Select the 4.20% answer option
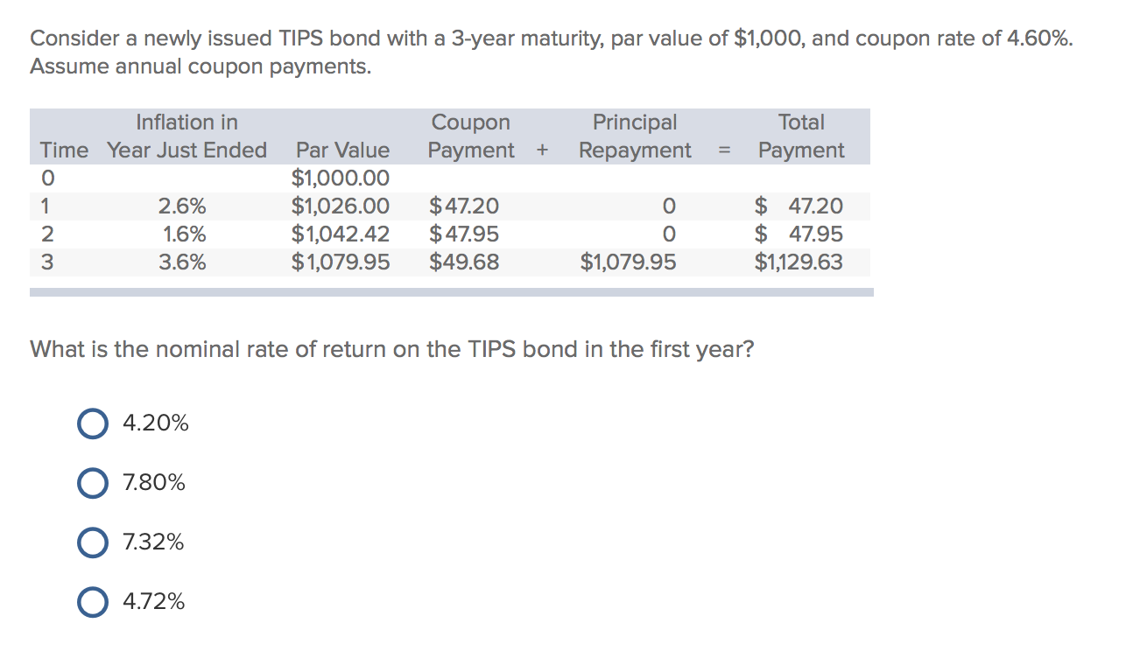The height and width of the screenshot is (665, 1140). 92,423
